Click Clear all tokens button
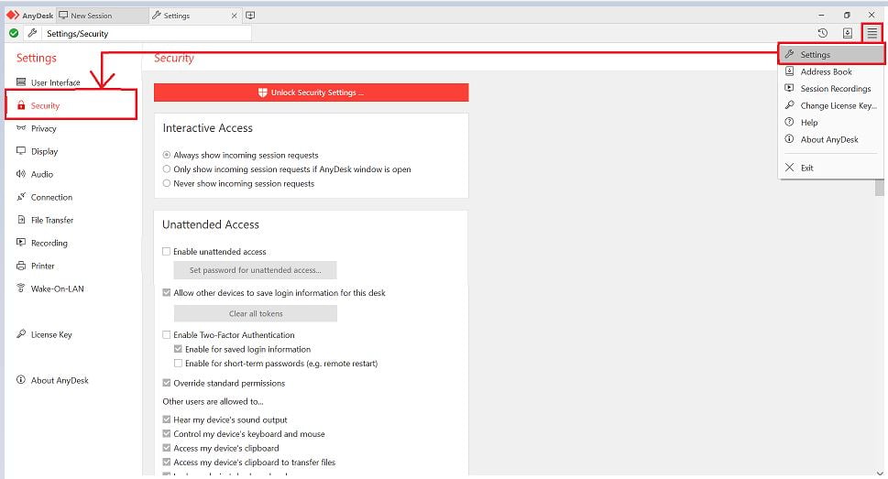The image size is (888, 479). point(256,313)
